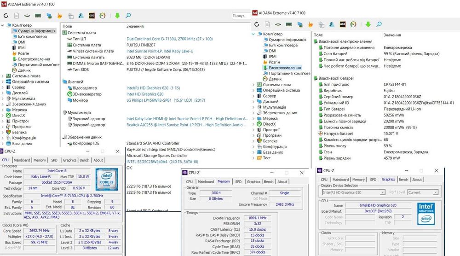Click Intel Graphics logo in CPU-Z Graphics window

point(426,214)
